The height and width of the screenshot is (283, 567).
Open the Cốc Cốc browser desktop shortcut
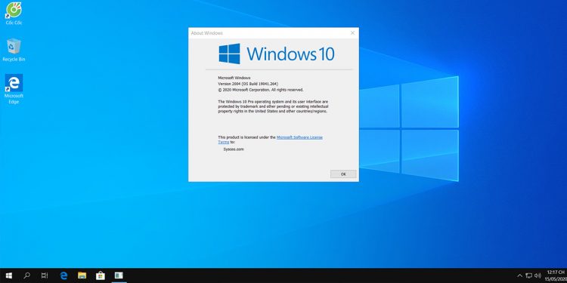click(x=14, y=14)
